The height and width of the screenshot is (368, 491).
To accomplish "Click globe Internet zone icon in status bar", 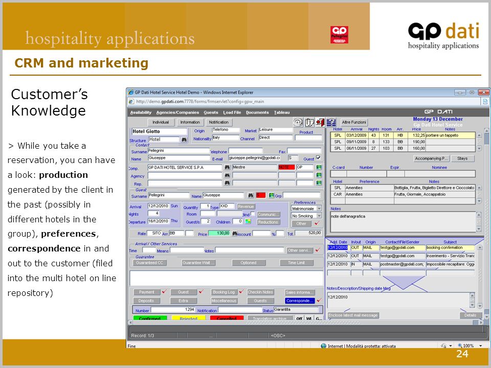I will pyautogui.click(x=323, y=346).
